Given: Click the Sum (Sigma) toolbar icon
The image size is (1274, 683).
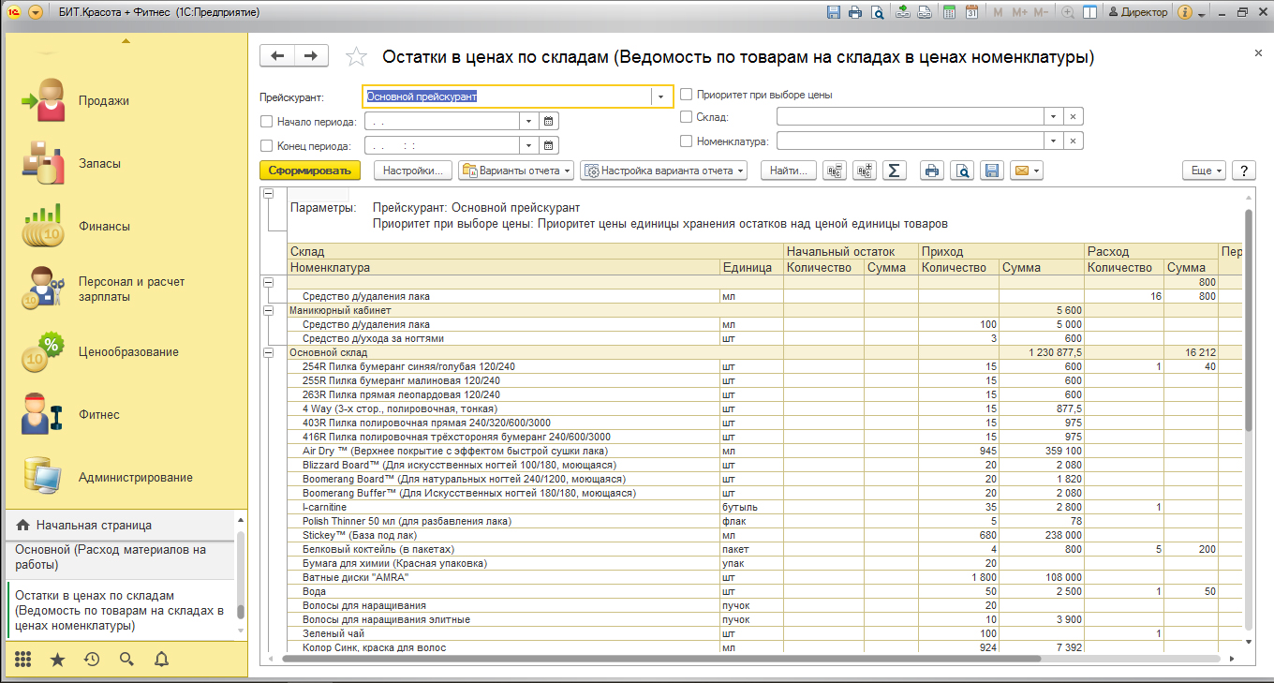Looking at the screenshot, I should click(894, 171).
